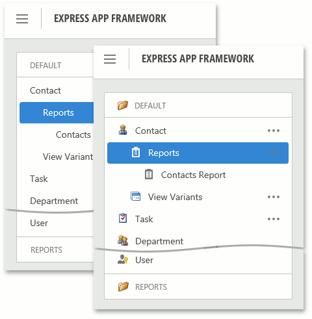Click the View Variants window icon
The width and height of the screenshot is (312, 319).
pos(136,197)
